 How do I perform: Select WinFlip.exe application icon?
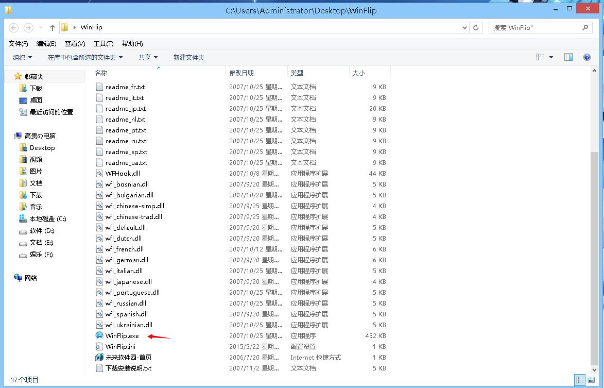point(99,335)
